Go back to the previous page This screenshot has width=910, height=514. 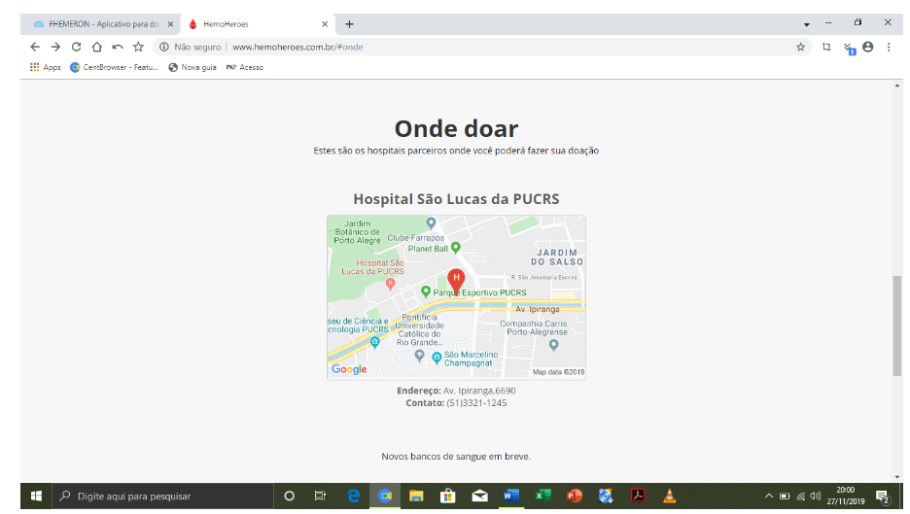point(35,47)
